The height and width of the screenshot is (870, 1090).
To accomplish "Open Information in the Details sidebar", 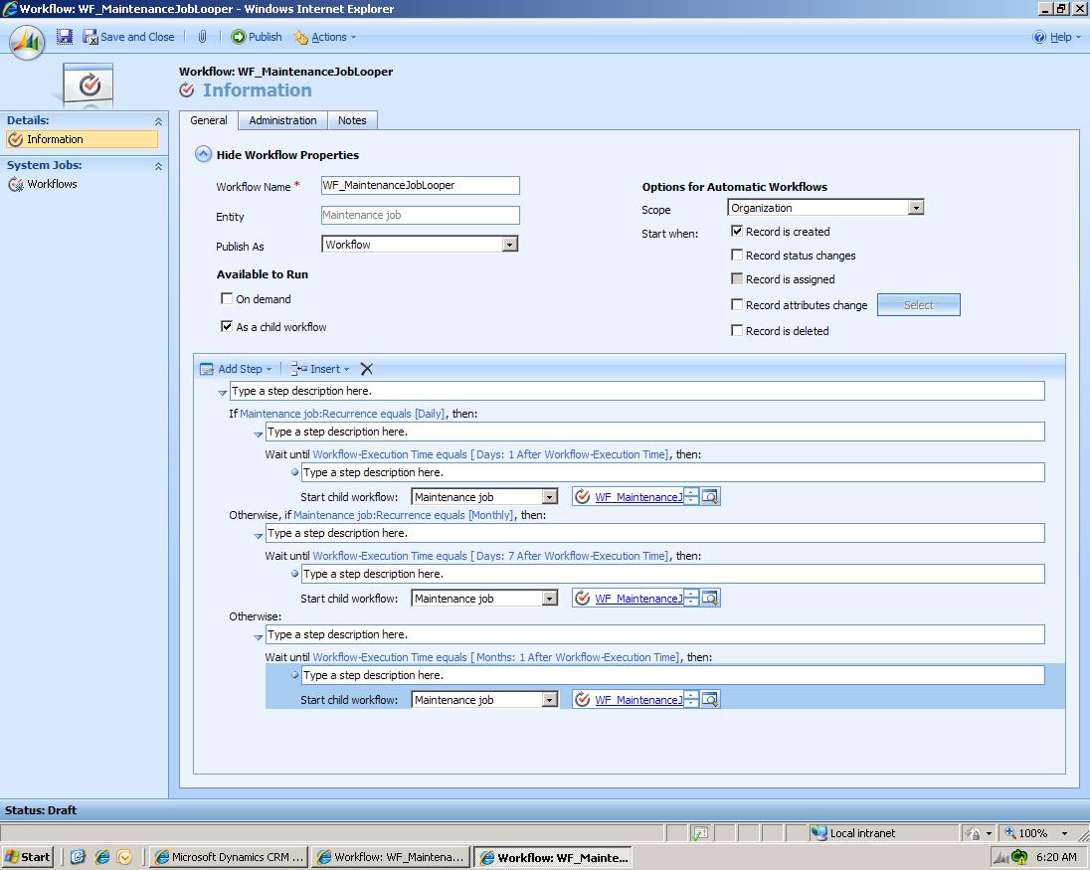I will click(82, 139).
